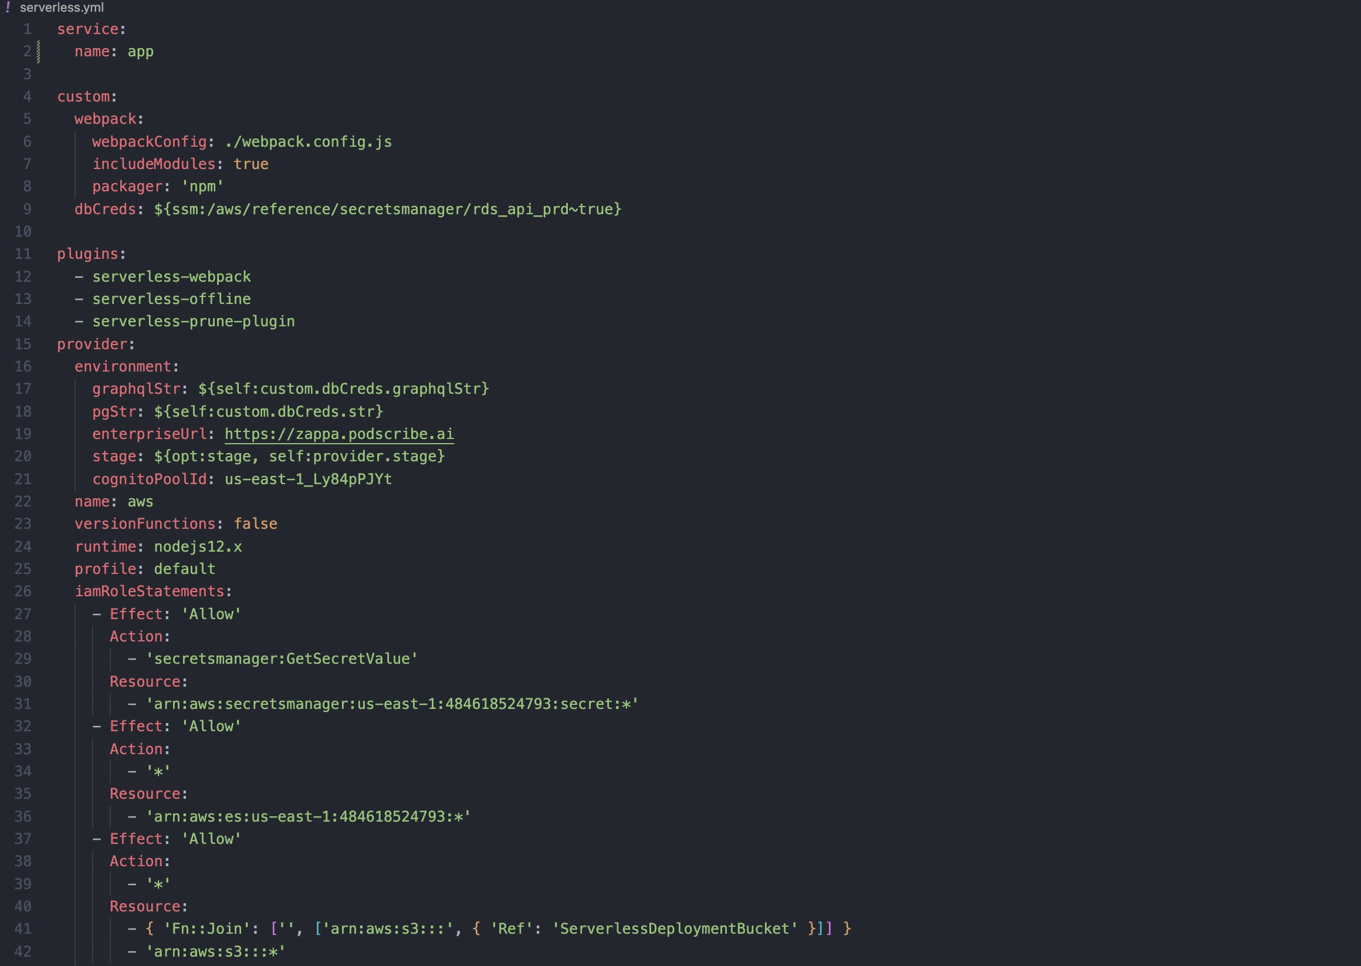
Task: Click the serverless.yml breadcrumb label
Action: click(62, 8)
